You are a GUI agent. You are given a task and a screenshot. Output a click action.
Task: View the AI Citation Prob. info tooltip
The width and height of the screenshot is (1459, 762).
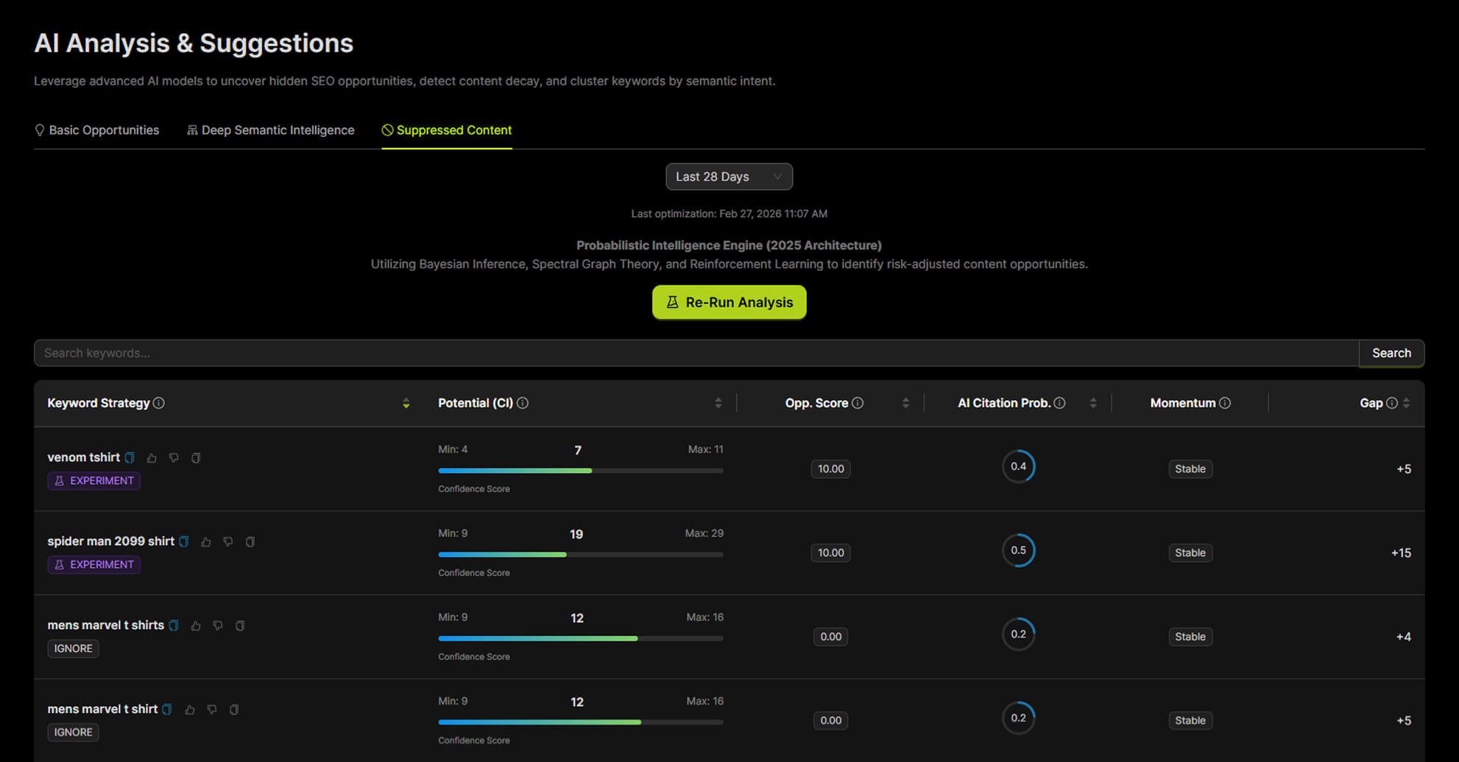pyautogui.click(x=1059, y=402)
